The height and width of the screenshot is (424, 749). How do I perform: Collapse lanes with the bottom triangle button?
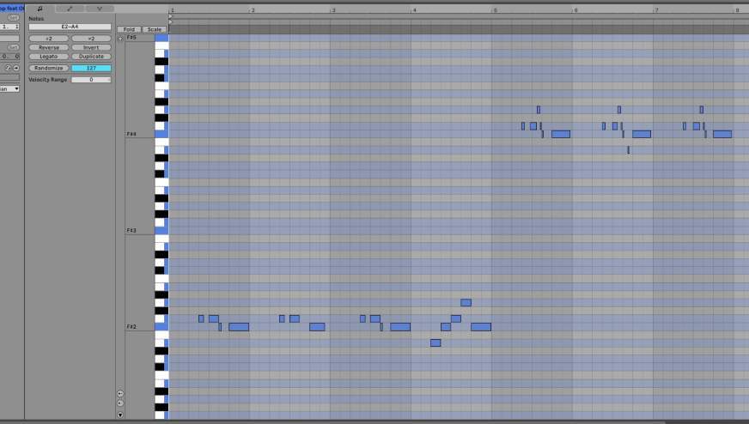120,415
